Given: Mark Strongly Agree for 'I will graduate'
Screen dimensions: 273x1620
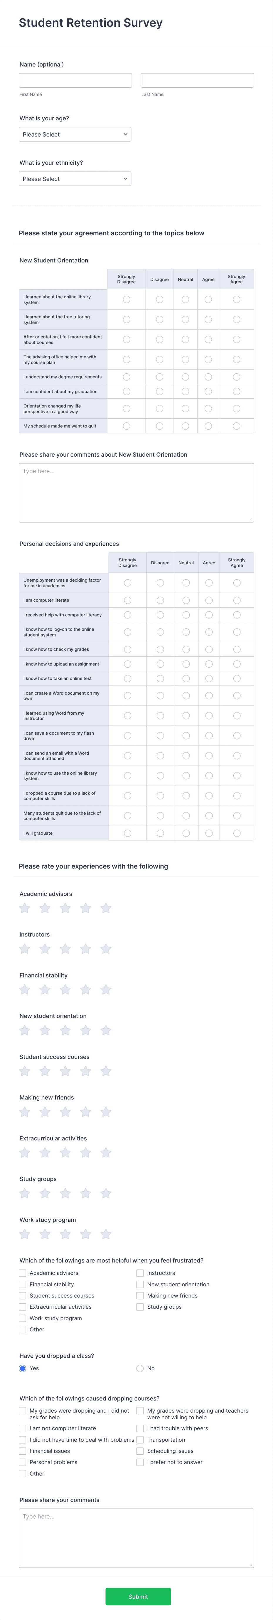Looking at the screenshot, I should point(237,833).
